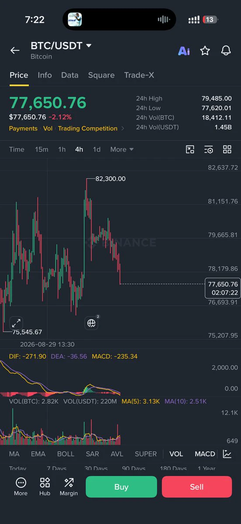Set a price alert with bell icon

226,51
